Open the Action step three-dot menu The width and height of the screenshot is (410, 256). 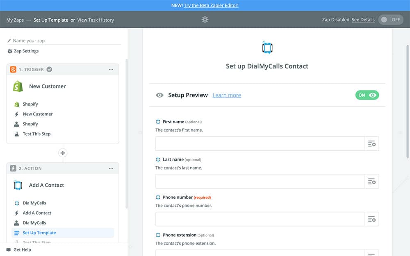pos(111,168)
